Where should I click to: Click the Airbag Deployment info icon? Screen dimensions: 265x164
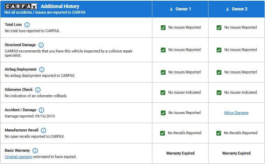point(42,70)
